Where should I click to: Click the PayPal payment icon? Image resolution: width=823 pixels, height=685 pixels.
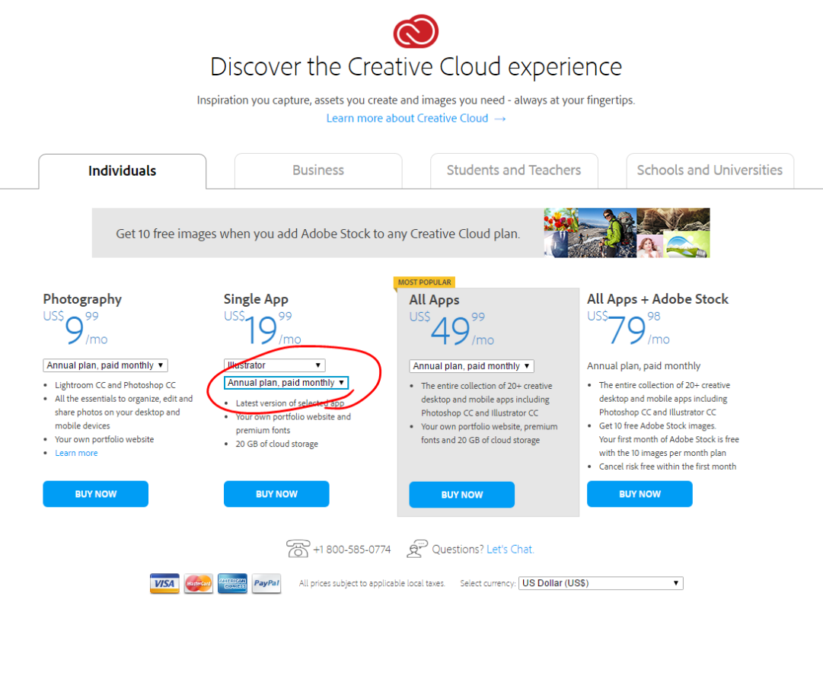[x=266, y=583]
